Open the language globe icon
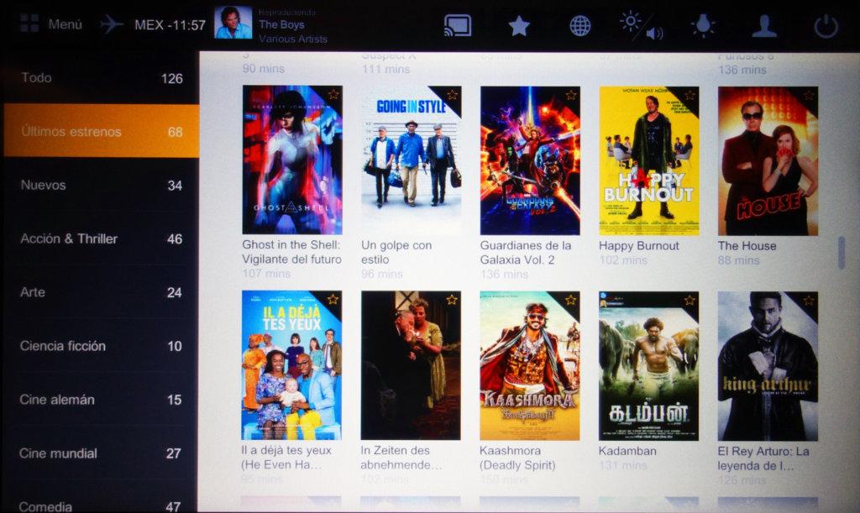 coord(579,26)
